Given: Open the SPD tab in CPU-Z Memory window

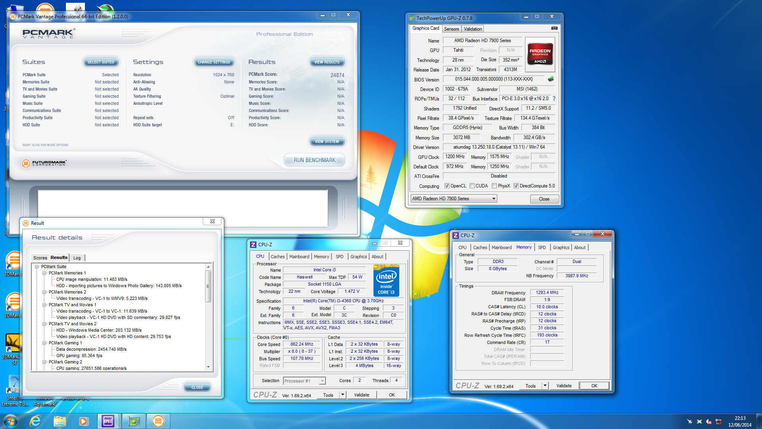Looking at the screenshot, I should click(542, 247).
